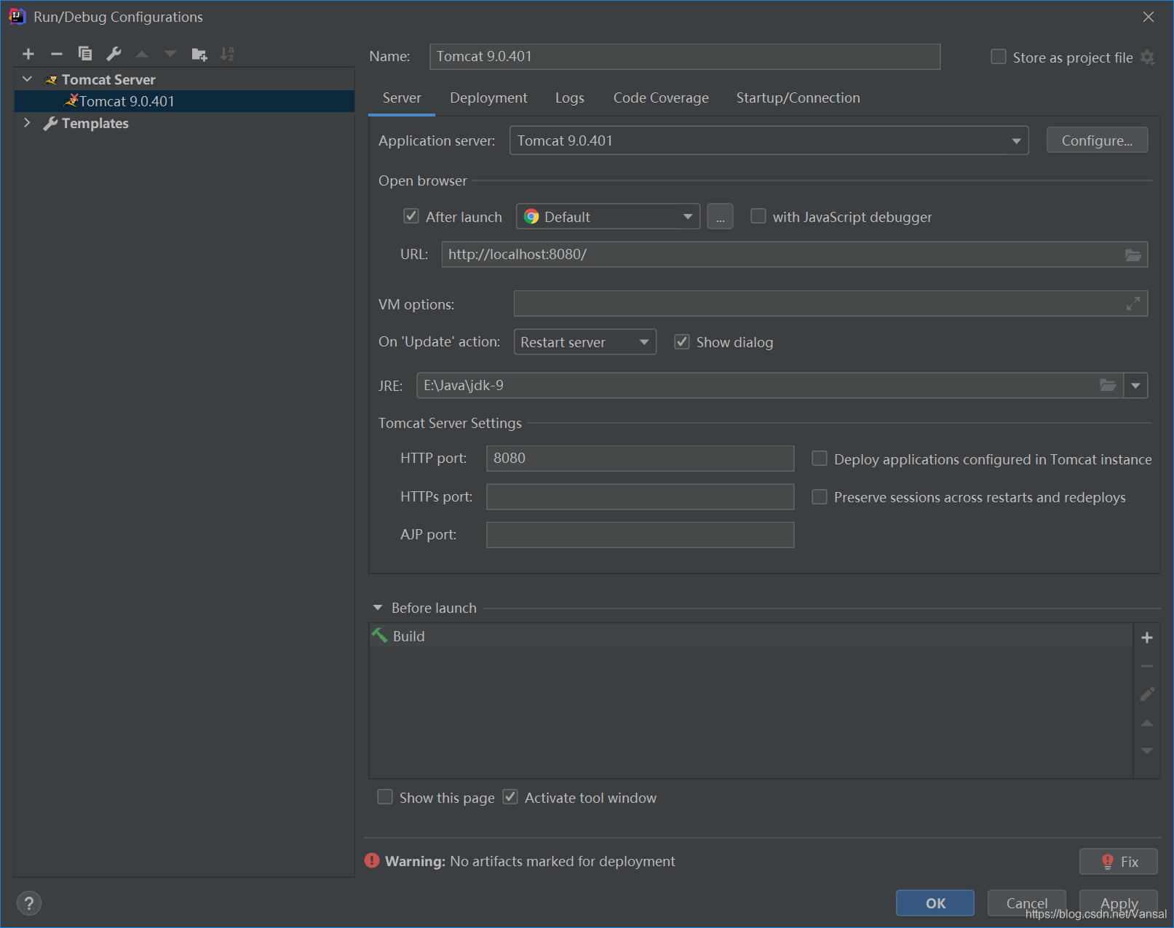The width and height of the screenshot is (1174, 928).
Task: Switch to the Deployment tab
Action: [x=488, y=98]
